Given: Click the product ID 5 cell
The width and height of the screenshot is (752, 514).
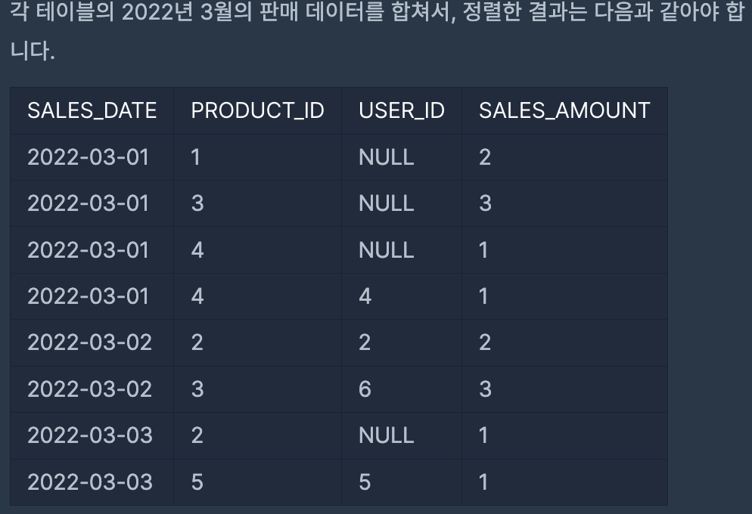Looking at the screenshot, I should (x=197, y=481).
